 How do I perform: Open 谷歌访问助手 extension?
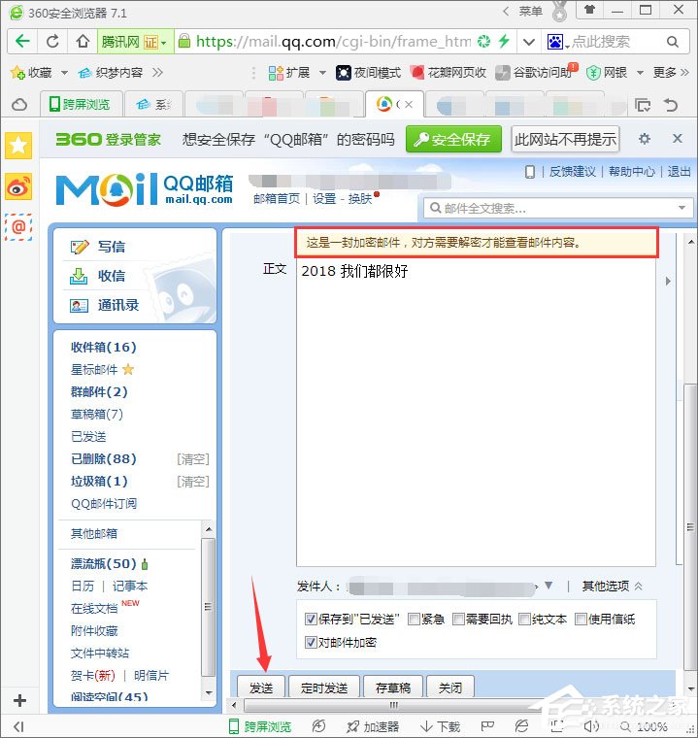535,73
